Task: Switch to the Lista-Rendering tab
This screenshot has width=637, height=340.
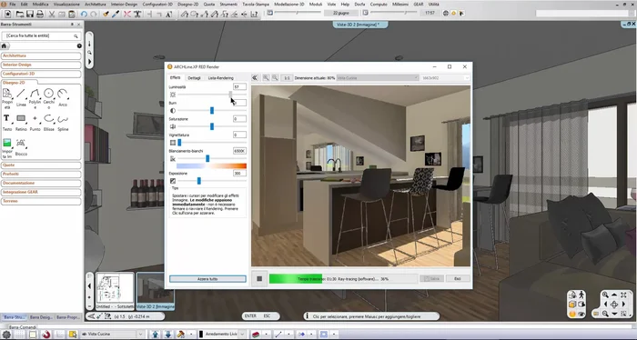Action: pos(220,78)
